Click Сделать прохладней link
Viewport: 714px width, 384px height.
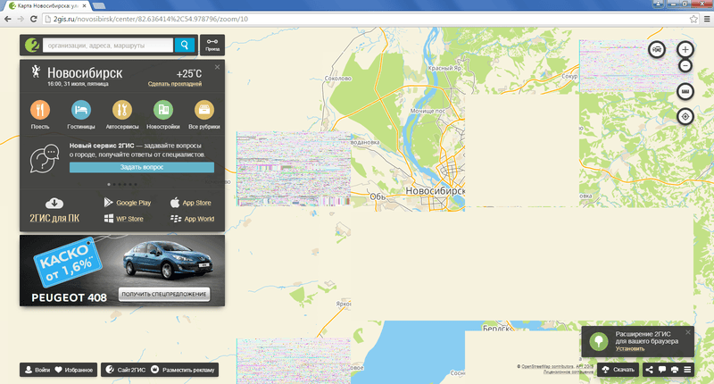pyautogui.click(x=175, y=84)
